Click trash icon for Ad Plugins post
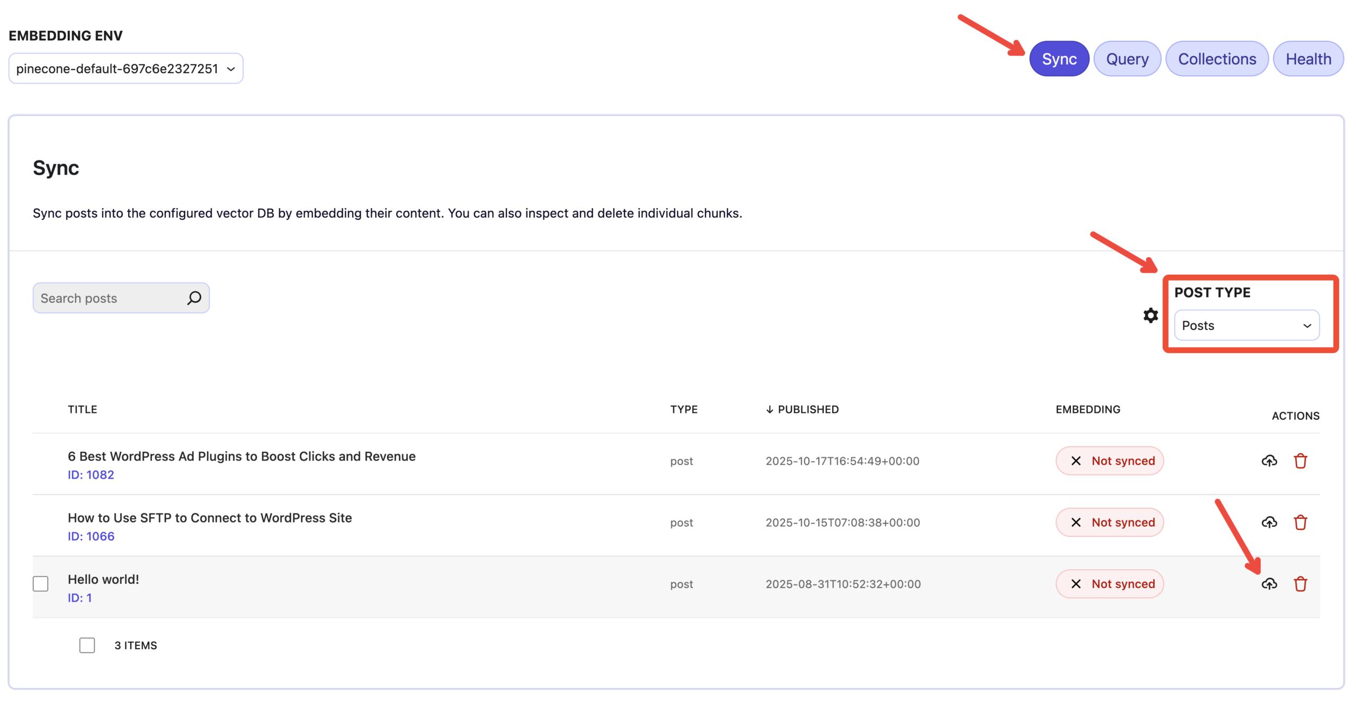 (1300, 461)
